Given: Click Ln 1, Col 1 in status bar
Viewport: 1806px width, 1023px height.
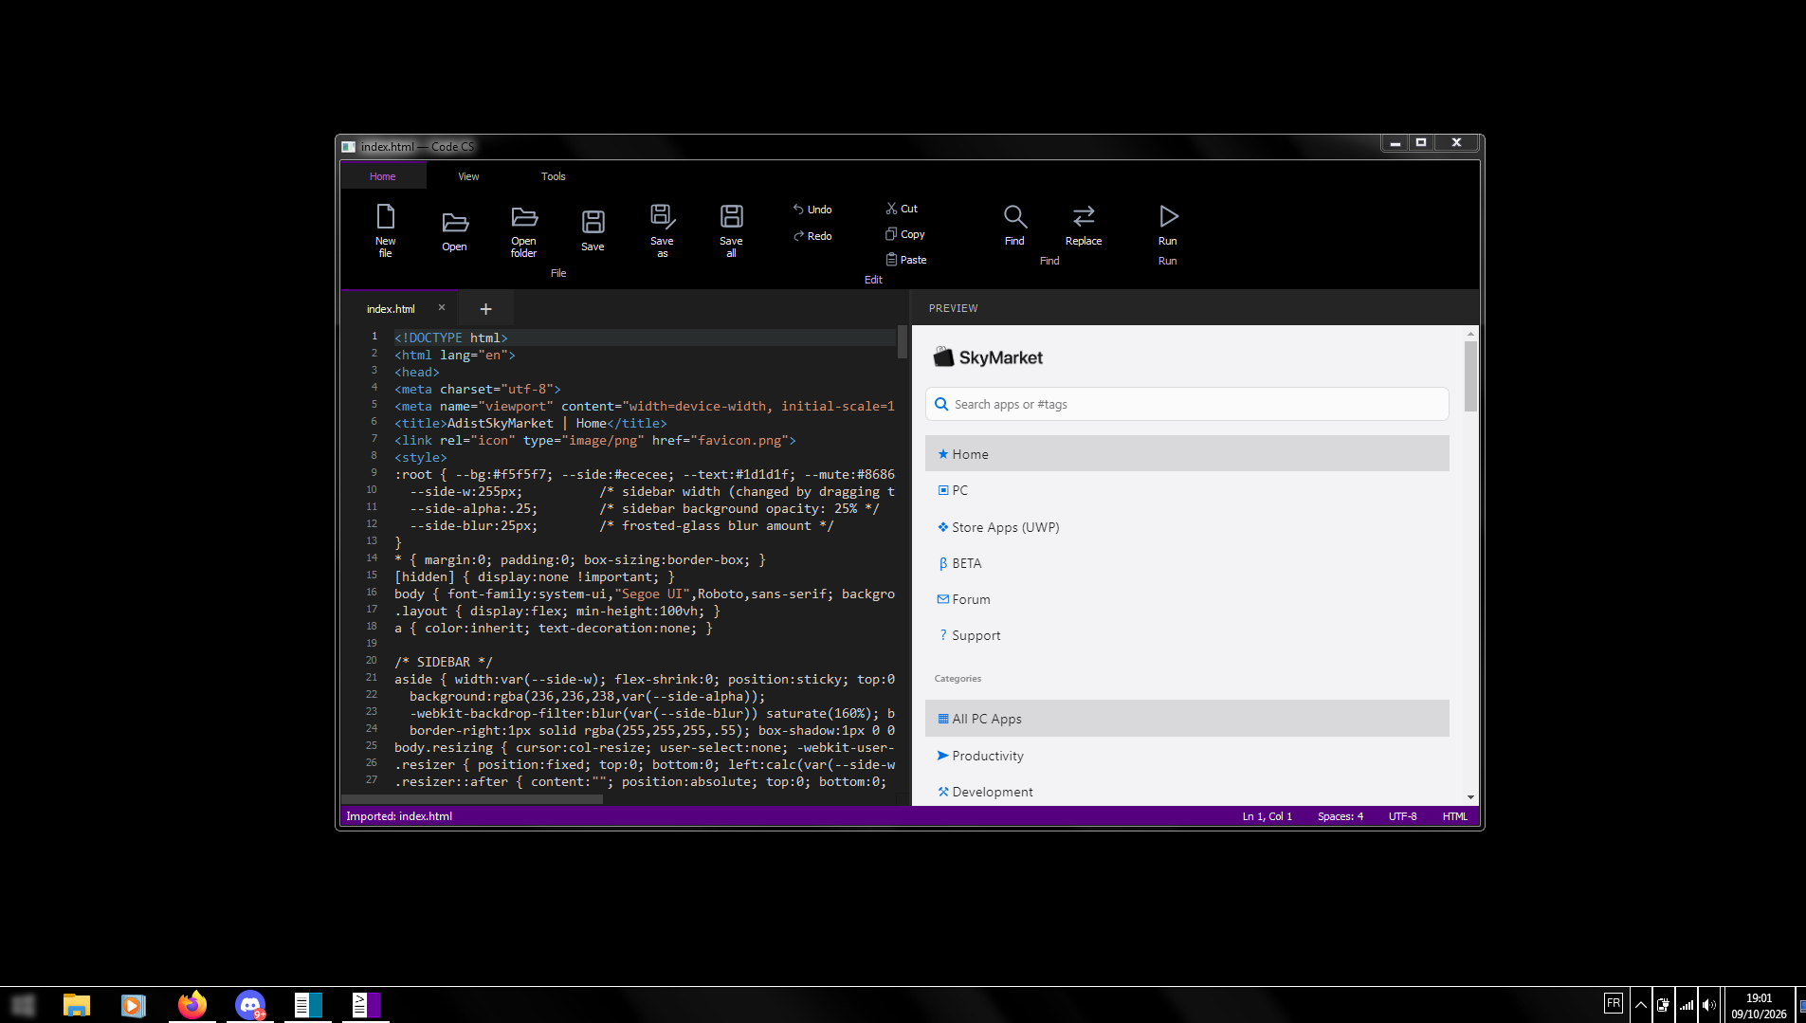Looking at the screenshot, I should (x=1267, y=816).
